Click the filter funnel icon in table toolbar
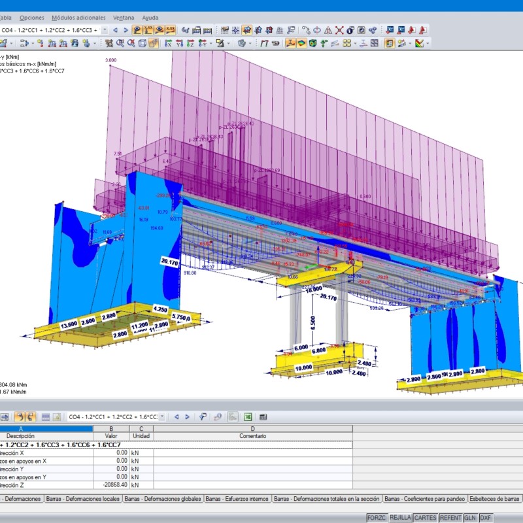This screenshot has height=523, width=523. 203,417
